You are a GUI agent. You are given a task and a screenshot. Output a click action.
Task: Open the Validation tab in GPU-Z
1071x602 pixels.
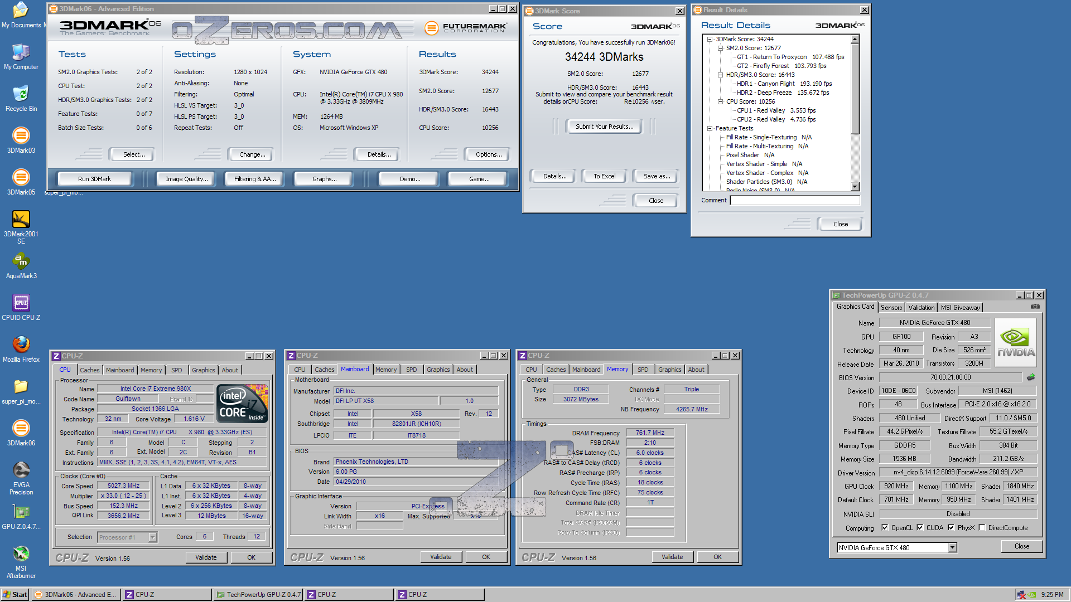(921, 307)
